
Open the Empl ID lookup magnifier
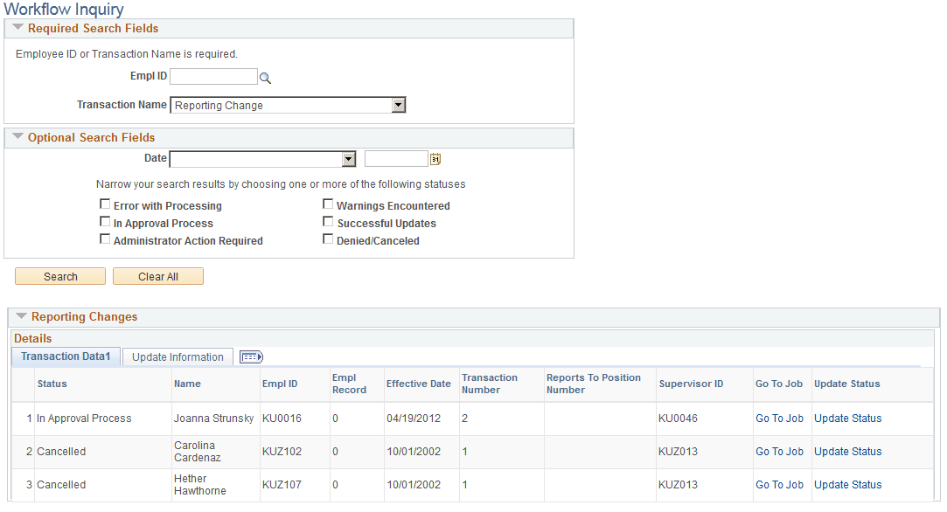[x=265, y=76]
